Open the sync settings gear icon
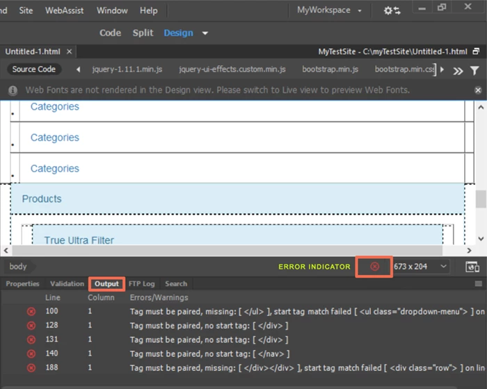The height and width of the screenshot is (389, 487). 392,10
